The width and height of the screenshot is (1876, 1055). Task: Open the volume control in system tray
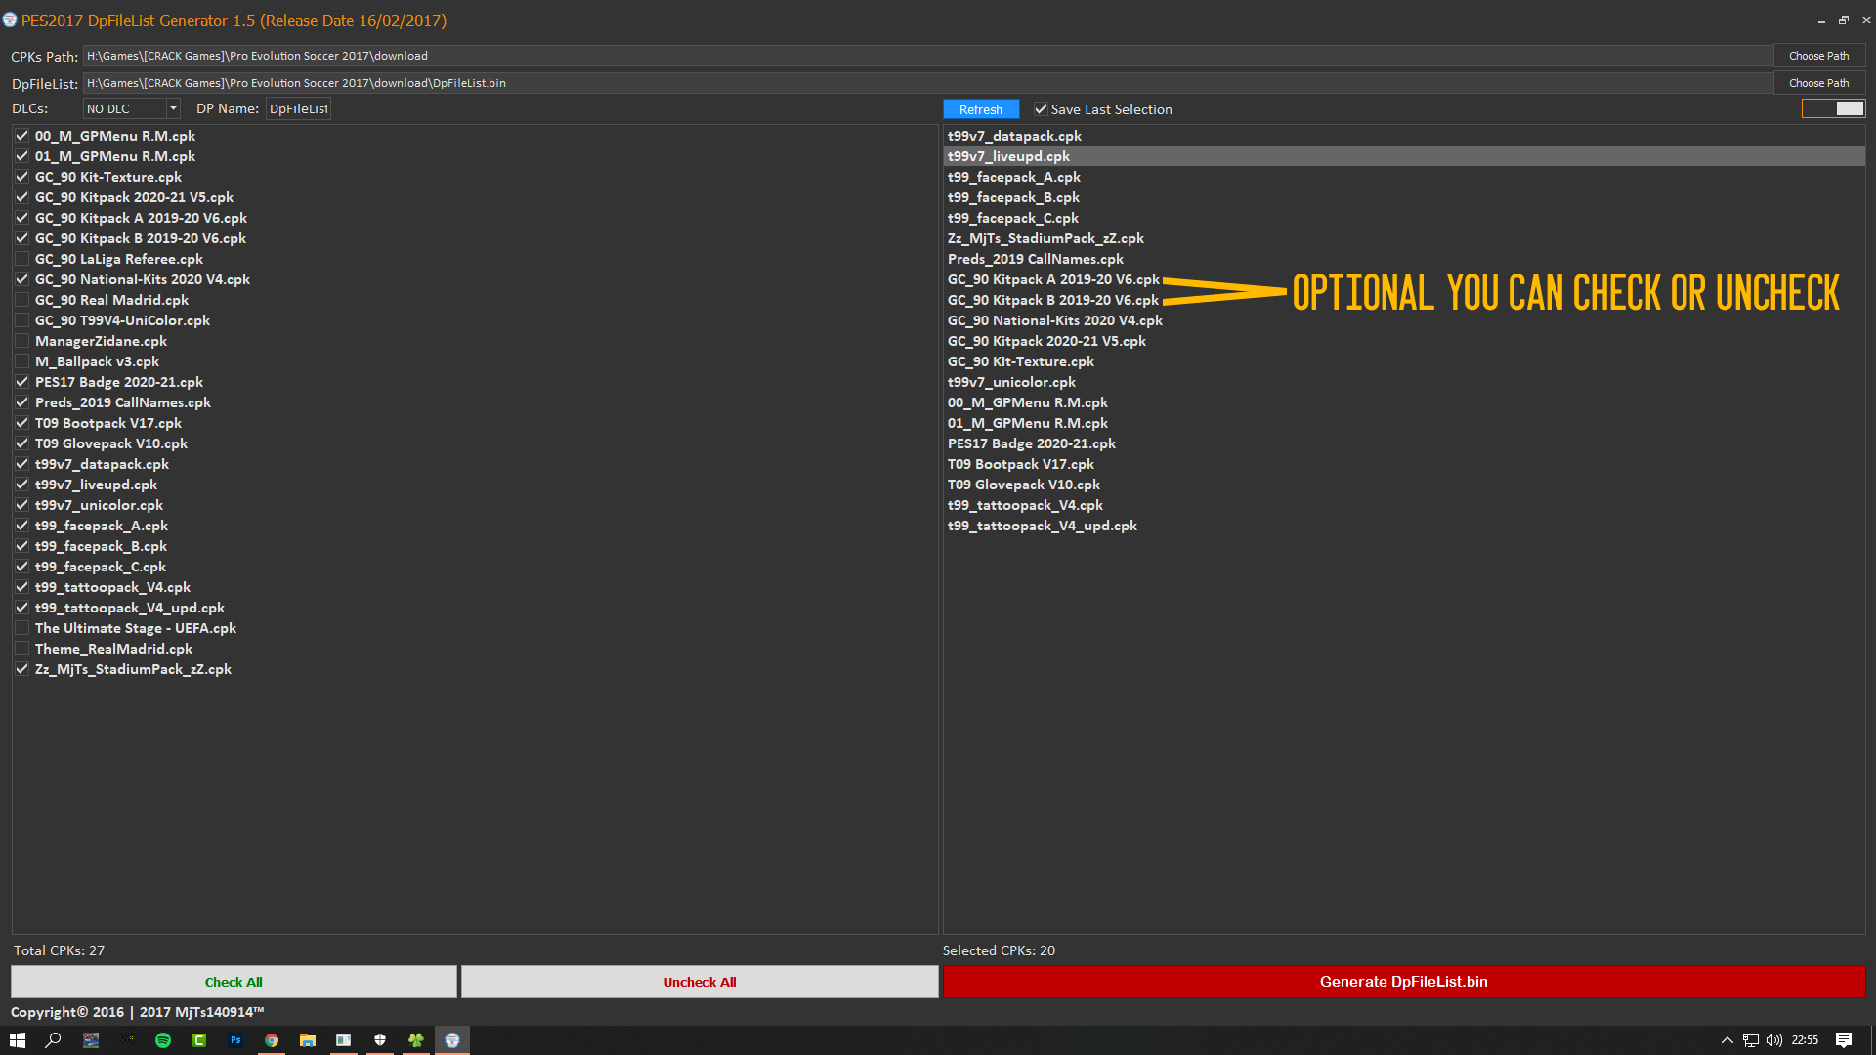(x=1774, y=1040)
